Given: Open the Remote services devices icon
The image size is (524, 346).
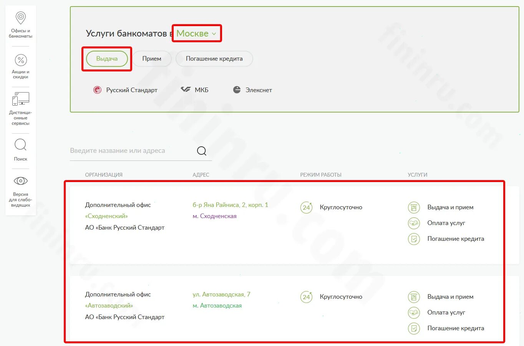Looking at the screenshot, I should click(20, 99).
